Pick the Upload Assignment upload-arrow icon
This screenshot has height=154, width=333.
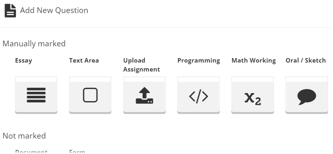coord(144,95)
